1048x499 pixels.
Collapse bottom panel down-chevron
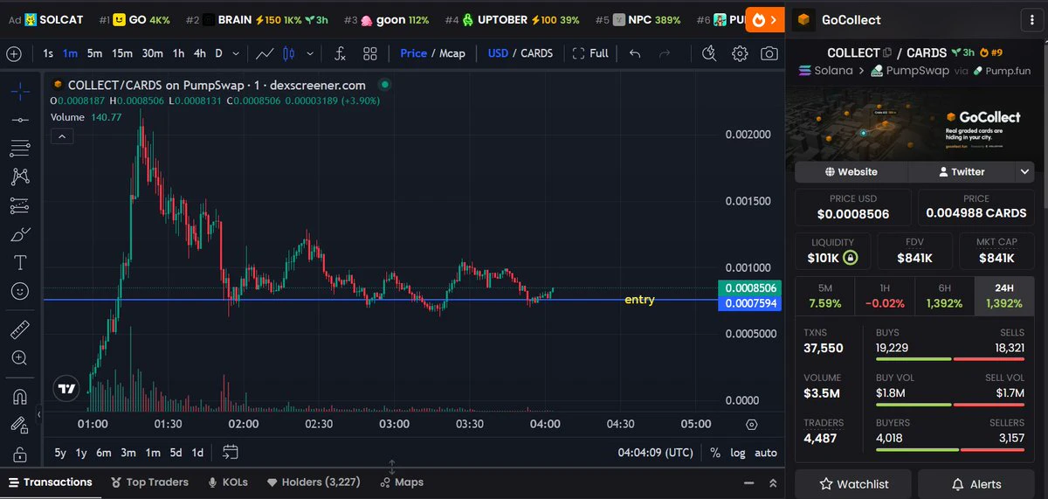pos(748,482)
